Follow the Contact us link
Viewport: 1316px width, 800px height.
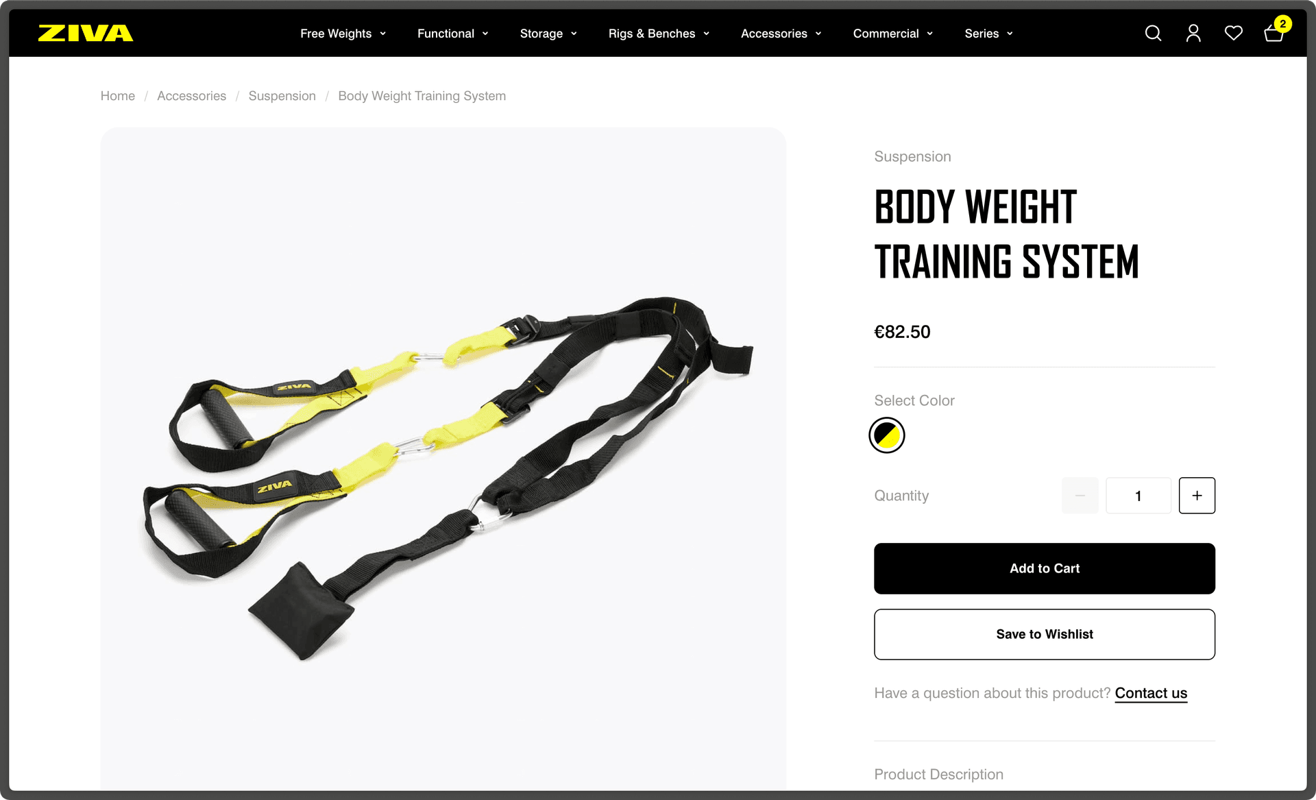tap(1151, 693)
